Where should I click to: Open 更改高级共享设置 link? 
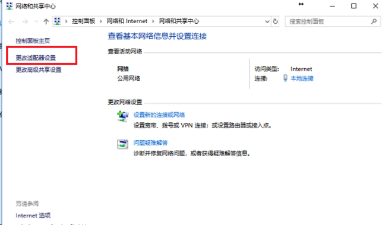pyautogui.click(x=39, y=70)
